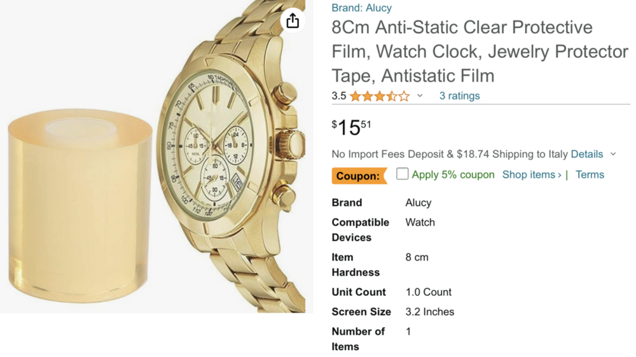The width and height of the screenshot is (636, 357).
Task: Click the share icon on product image
Action: click(x=293, y=20)
